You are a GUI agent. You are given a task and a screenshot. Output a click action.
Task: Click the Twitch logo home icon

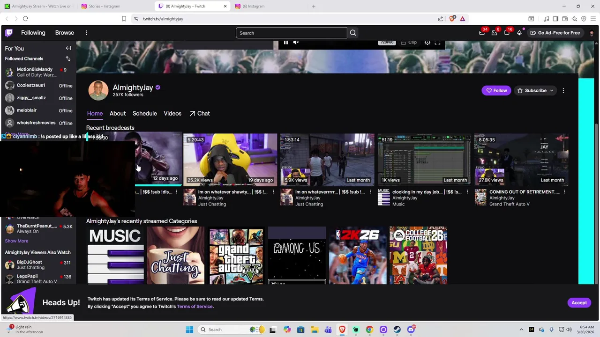[9, 33]
